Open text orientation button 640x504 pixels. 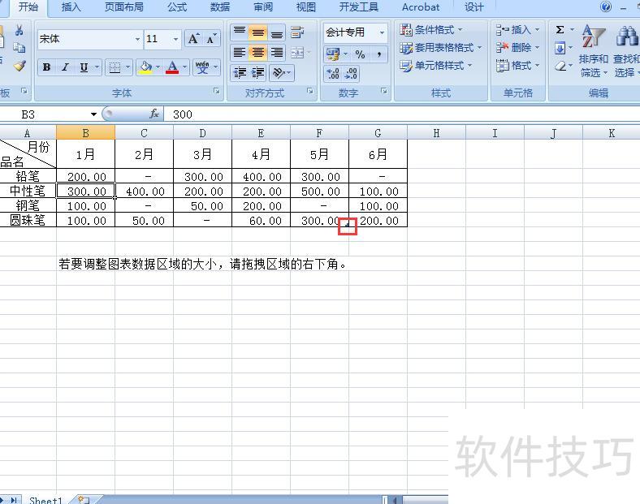tap(282, 72)
